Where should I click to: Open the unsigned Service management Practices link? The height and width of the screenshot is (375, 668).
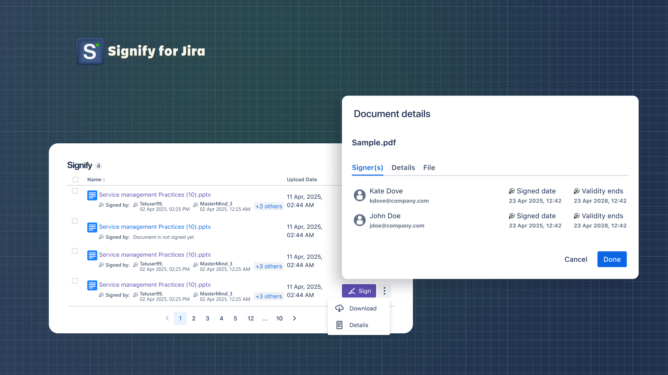pyautogui.click(x=155, y=227)
